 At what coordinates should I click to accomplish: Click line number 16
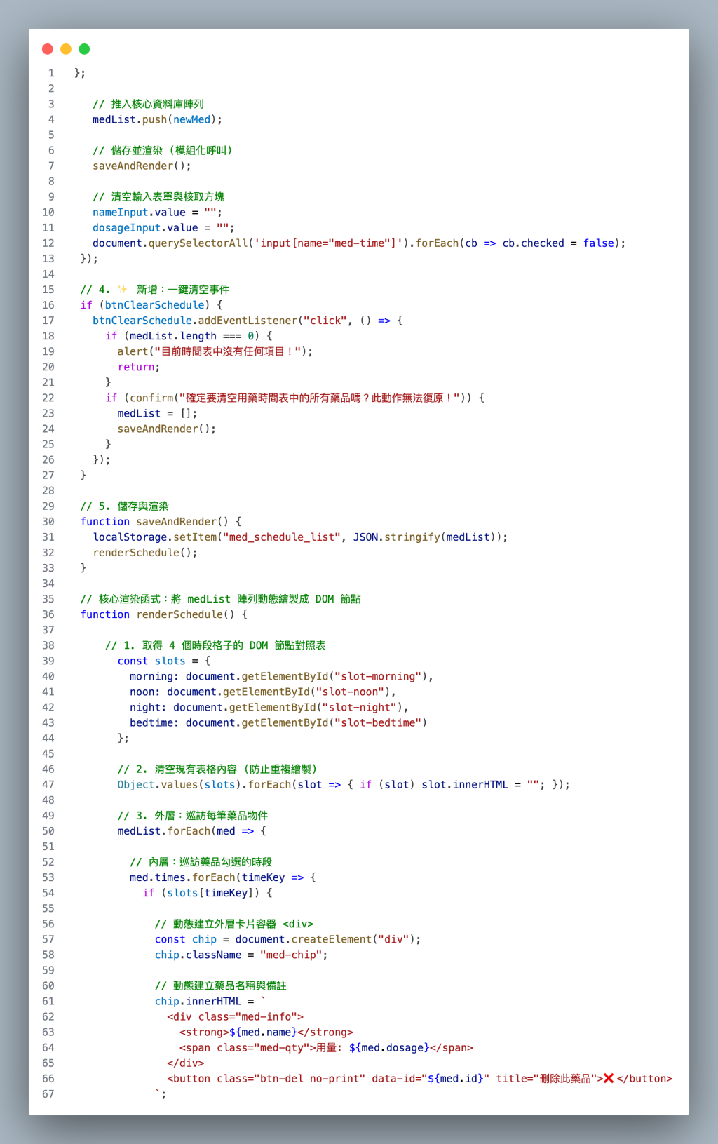point(48,305)
